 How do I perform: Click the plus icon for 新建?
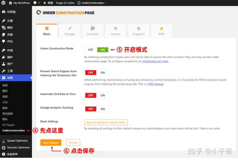45,3
